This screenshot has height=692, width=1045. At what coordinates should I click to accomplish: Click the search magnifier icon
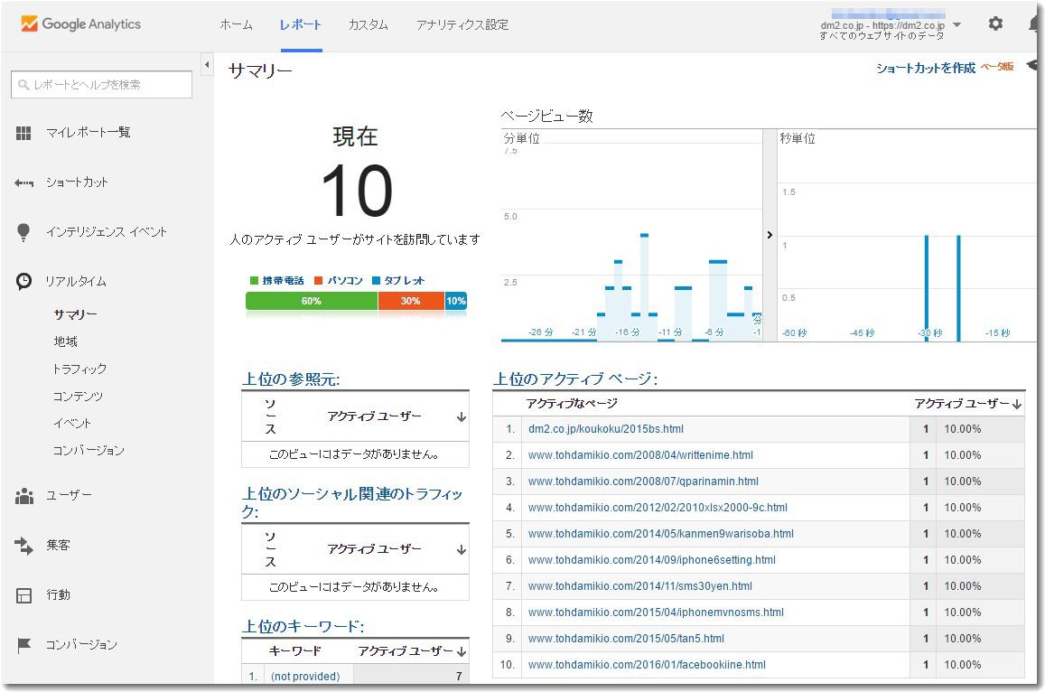tap(23, 85)
